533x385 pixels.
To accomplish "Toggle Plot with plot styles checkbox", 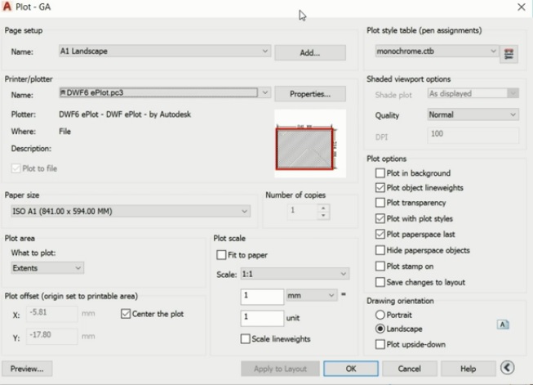I will [380, 218].
